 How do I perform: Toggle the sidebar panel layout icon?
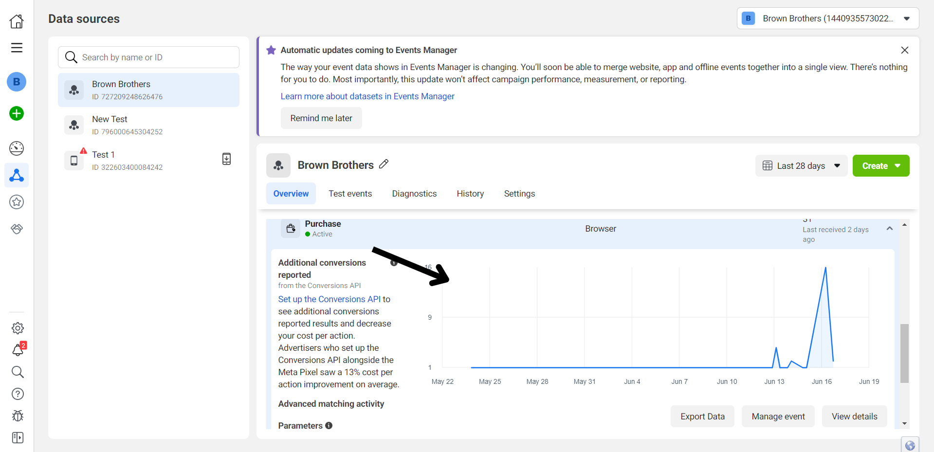click(x=18, y=438)
